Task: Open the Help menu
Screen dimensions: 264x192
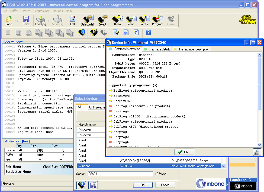Action: [x=69, y=11]
